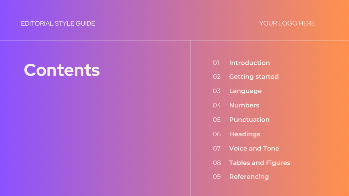The height and width of the screenshot is (196, 349).
Task: Select the Headings contents entry
Action: (x=244, y=134)
